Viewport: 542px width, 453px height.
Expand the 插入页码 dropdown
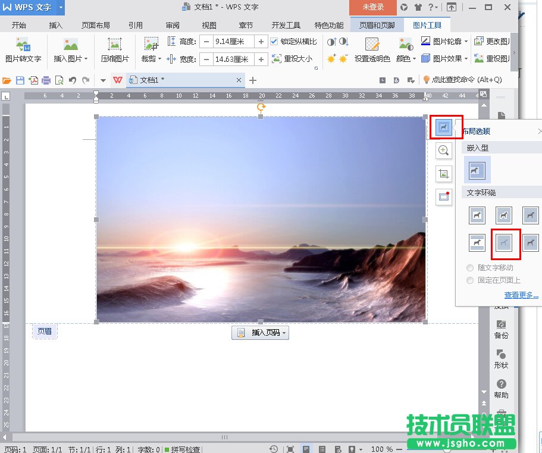[x=285, y=333]
